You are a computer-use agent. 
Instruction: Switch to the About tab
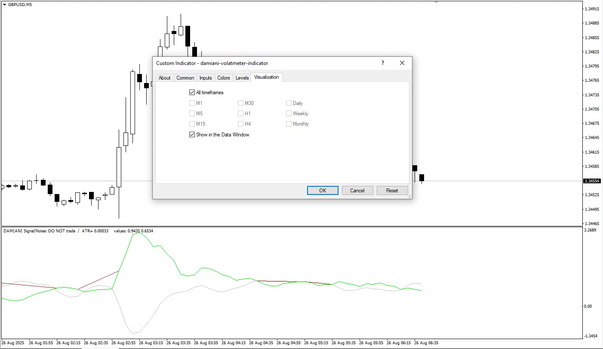point(164,78)
